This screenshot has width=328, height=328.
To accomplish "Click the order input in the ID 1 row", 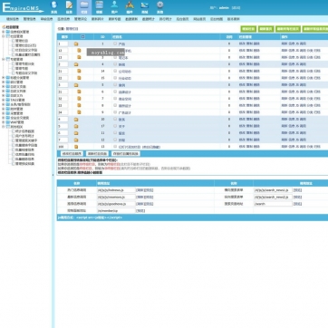I will [x=63, y=44].
